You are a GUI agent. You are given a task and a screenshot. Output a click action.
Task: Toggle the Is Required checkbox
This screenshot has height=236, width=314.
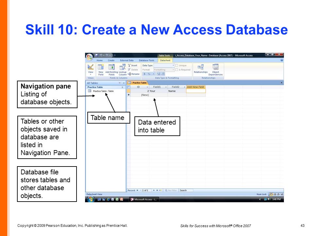pyautogui.click(x=177, y=69)
